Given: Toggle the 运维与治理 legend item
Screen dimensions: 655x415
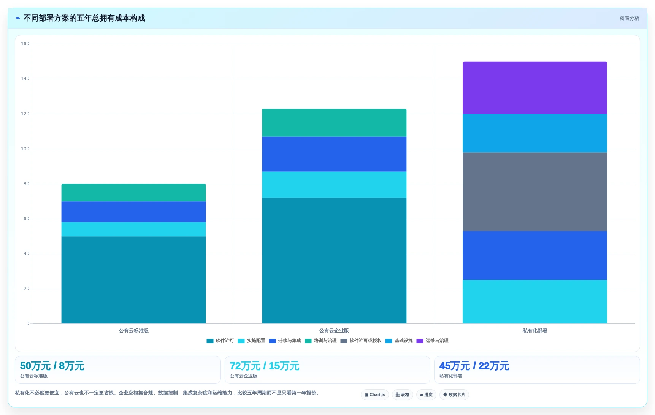Looking at the screenshot, I should [x=432, y=341].
